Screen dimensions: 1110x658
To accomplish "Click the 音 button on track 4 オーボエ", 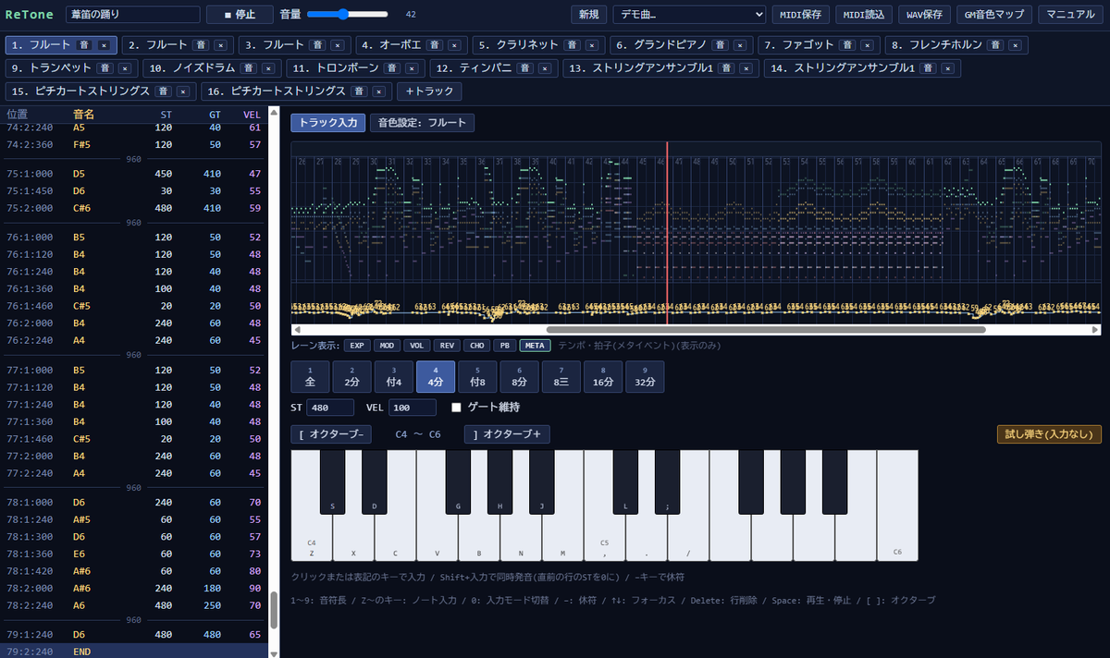I will pos(432,44).
